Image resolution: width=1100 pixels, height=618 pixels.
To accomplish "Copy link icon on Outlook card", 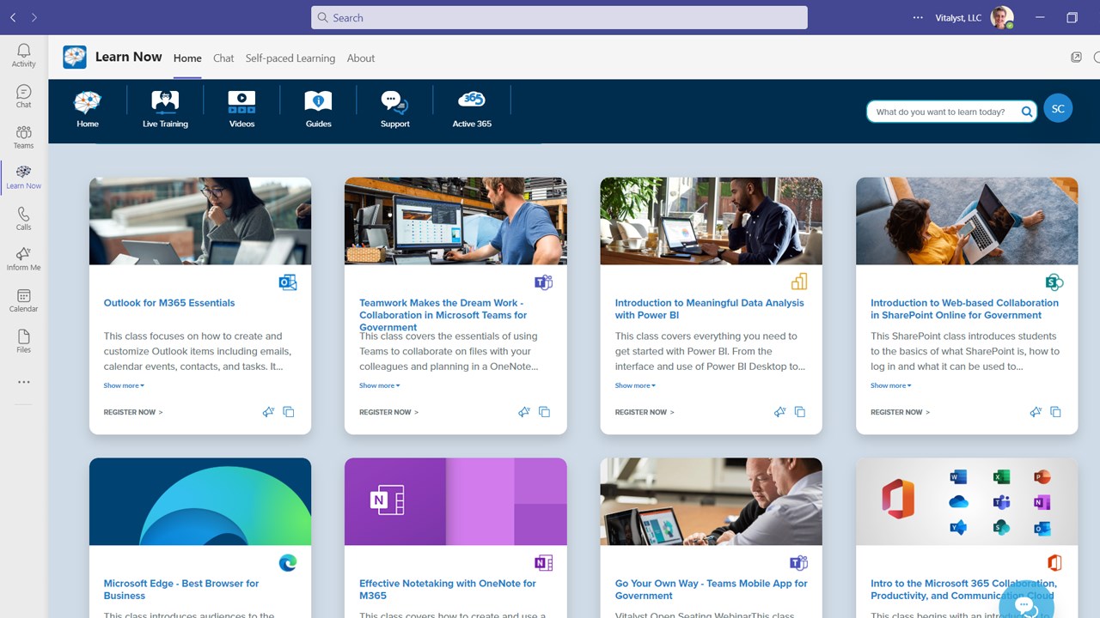I will pos(289,412).
